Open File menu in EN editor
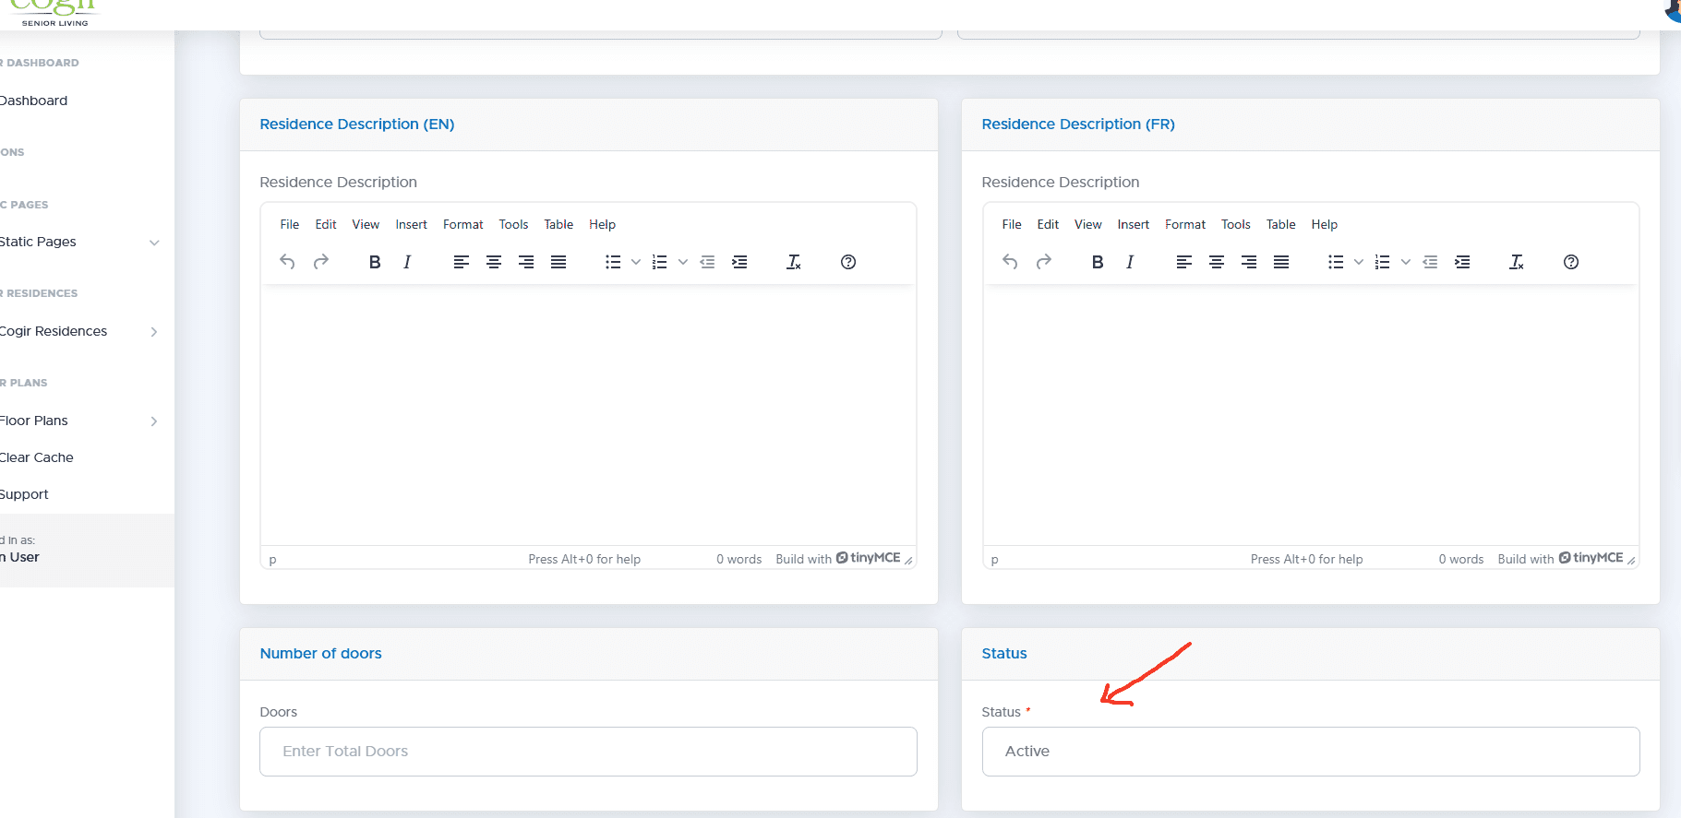Screen dimensions: 1681x818 [290, 224]
